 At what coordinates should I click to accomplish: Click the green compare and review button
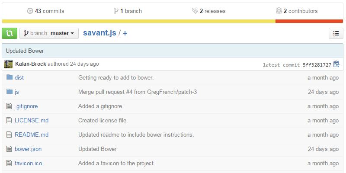tap(10, 33)
